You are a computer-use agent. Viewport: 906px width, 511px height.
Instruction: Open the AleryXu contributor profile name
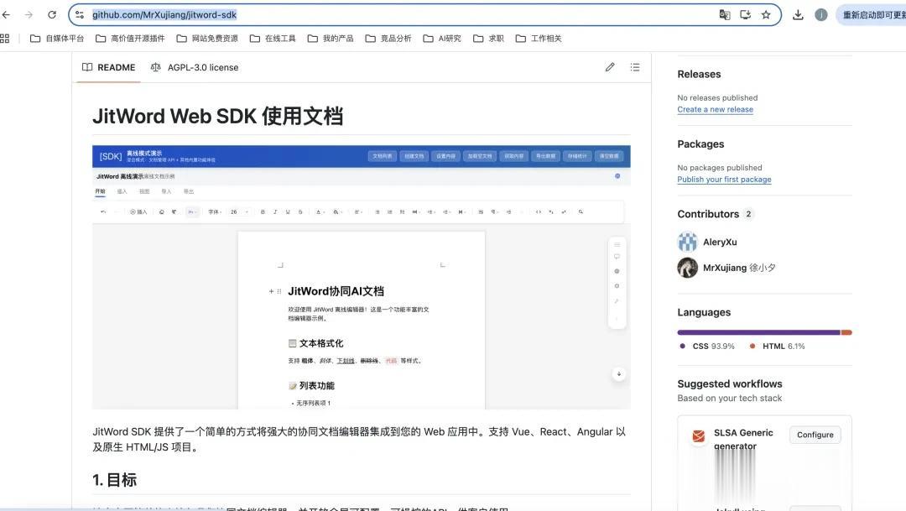[720, 242]
